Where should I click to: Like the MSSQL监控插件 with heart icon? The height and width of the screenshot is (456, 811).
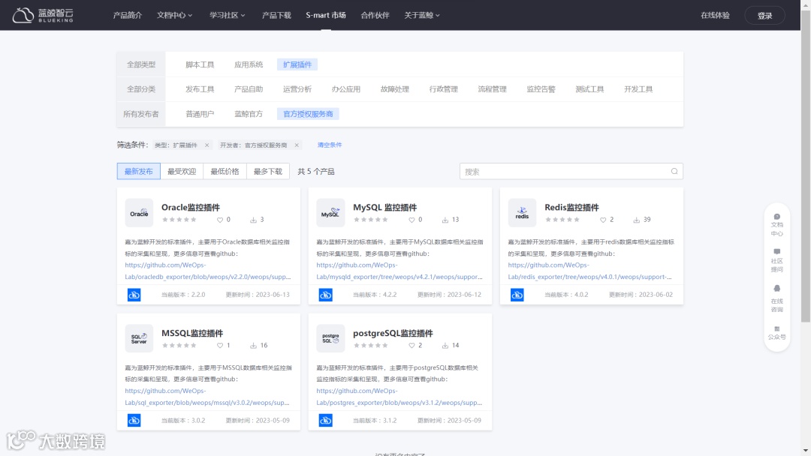tap(220, 346)
